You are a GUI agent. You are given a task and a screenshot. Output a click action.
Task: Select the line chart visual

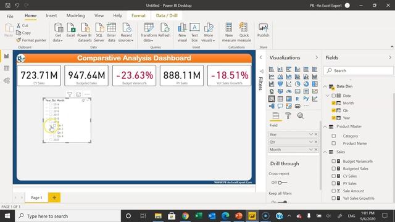tap(272, 76)
